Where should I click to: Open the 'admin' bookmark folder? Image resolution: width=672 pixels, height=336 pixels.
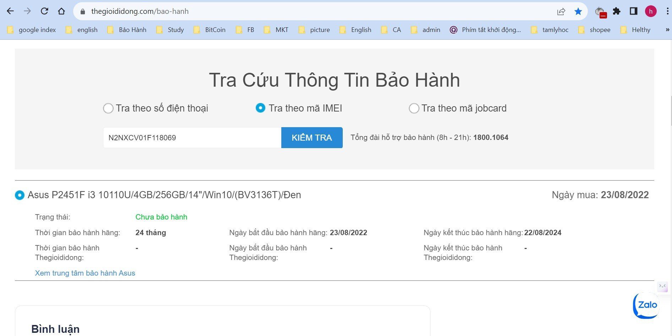coord(426,30)
